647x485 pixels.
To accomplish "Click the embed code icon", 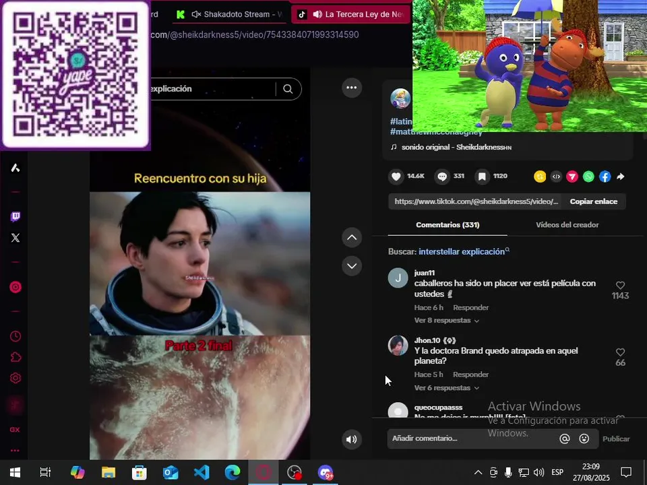I will click(x=556, y=176).
